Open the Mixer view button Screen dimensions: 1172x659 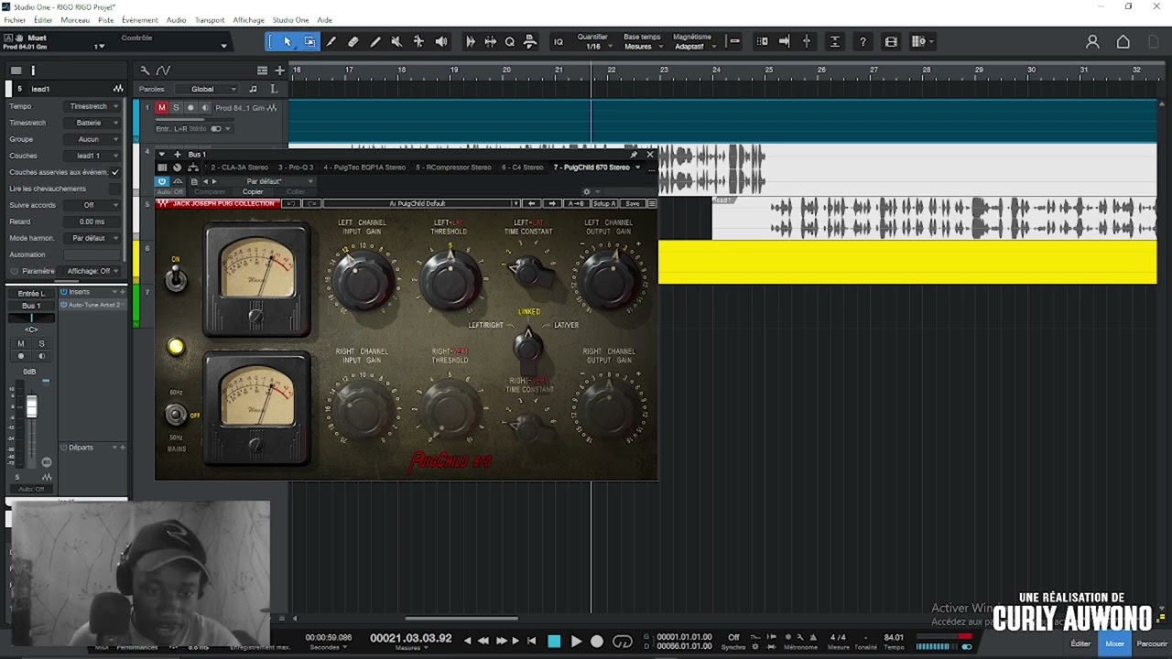pos(1114,643)
